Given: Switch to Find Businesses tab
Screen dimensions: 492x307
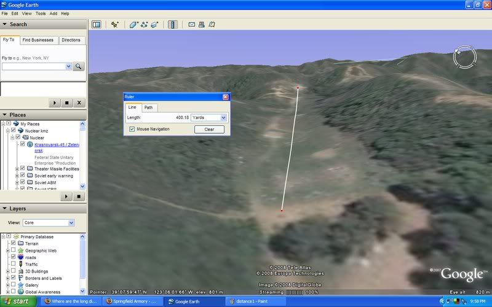Looking at the screenshot, I should coord(38,40).
